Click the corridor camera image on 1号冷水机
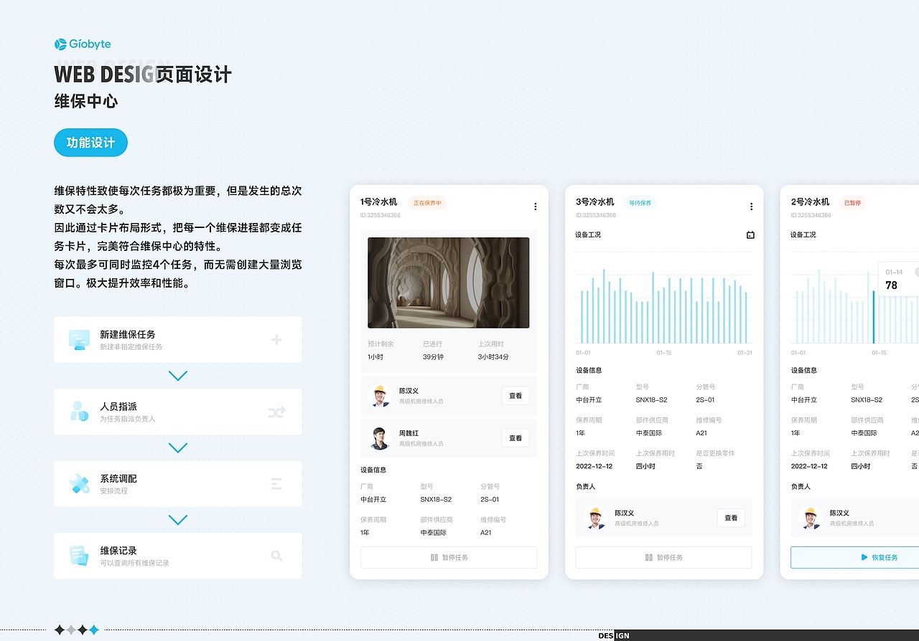Viewport: 919px width, 641px height. point(449,283)
